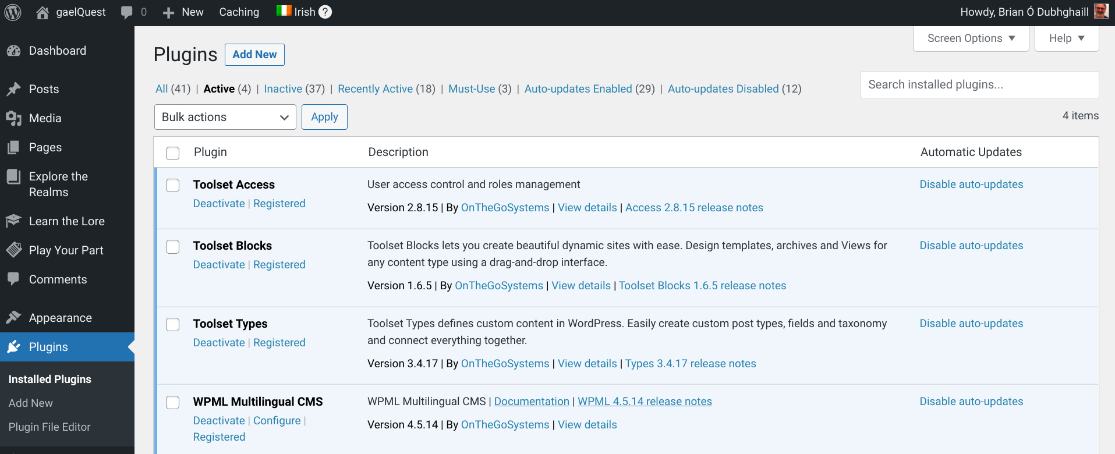
Task: Click the gaelQuest home icon
Action: click(x=43, y=12)
